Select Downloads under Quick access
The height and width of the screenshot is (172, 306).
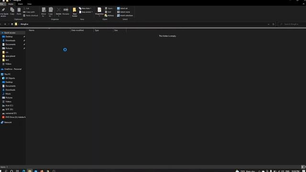click(x=10, y=41)
